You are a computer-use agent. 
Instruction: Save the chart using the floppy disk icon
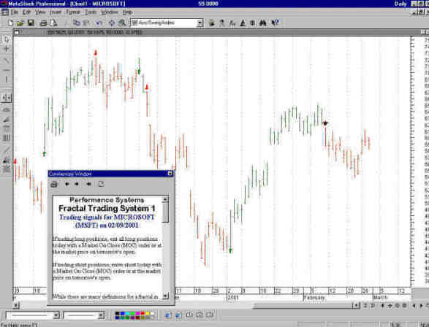point(31,23)
